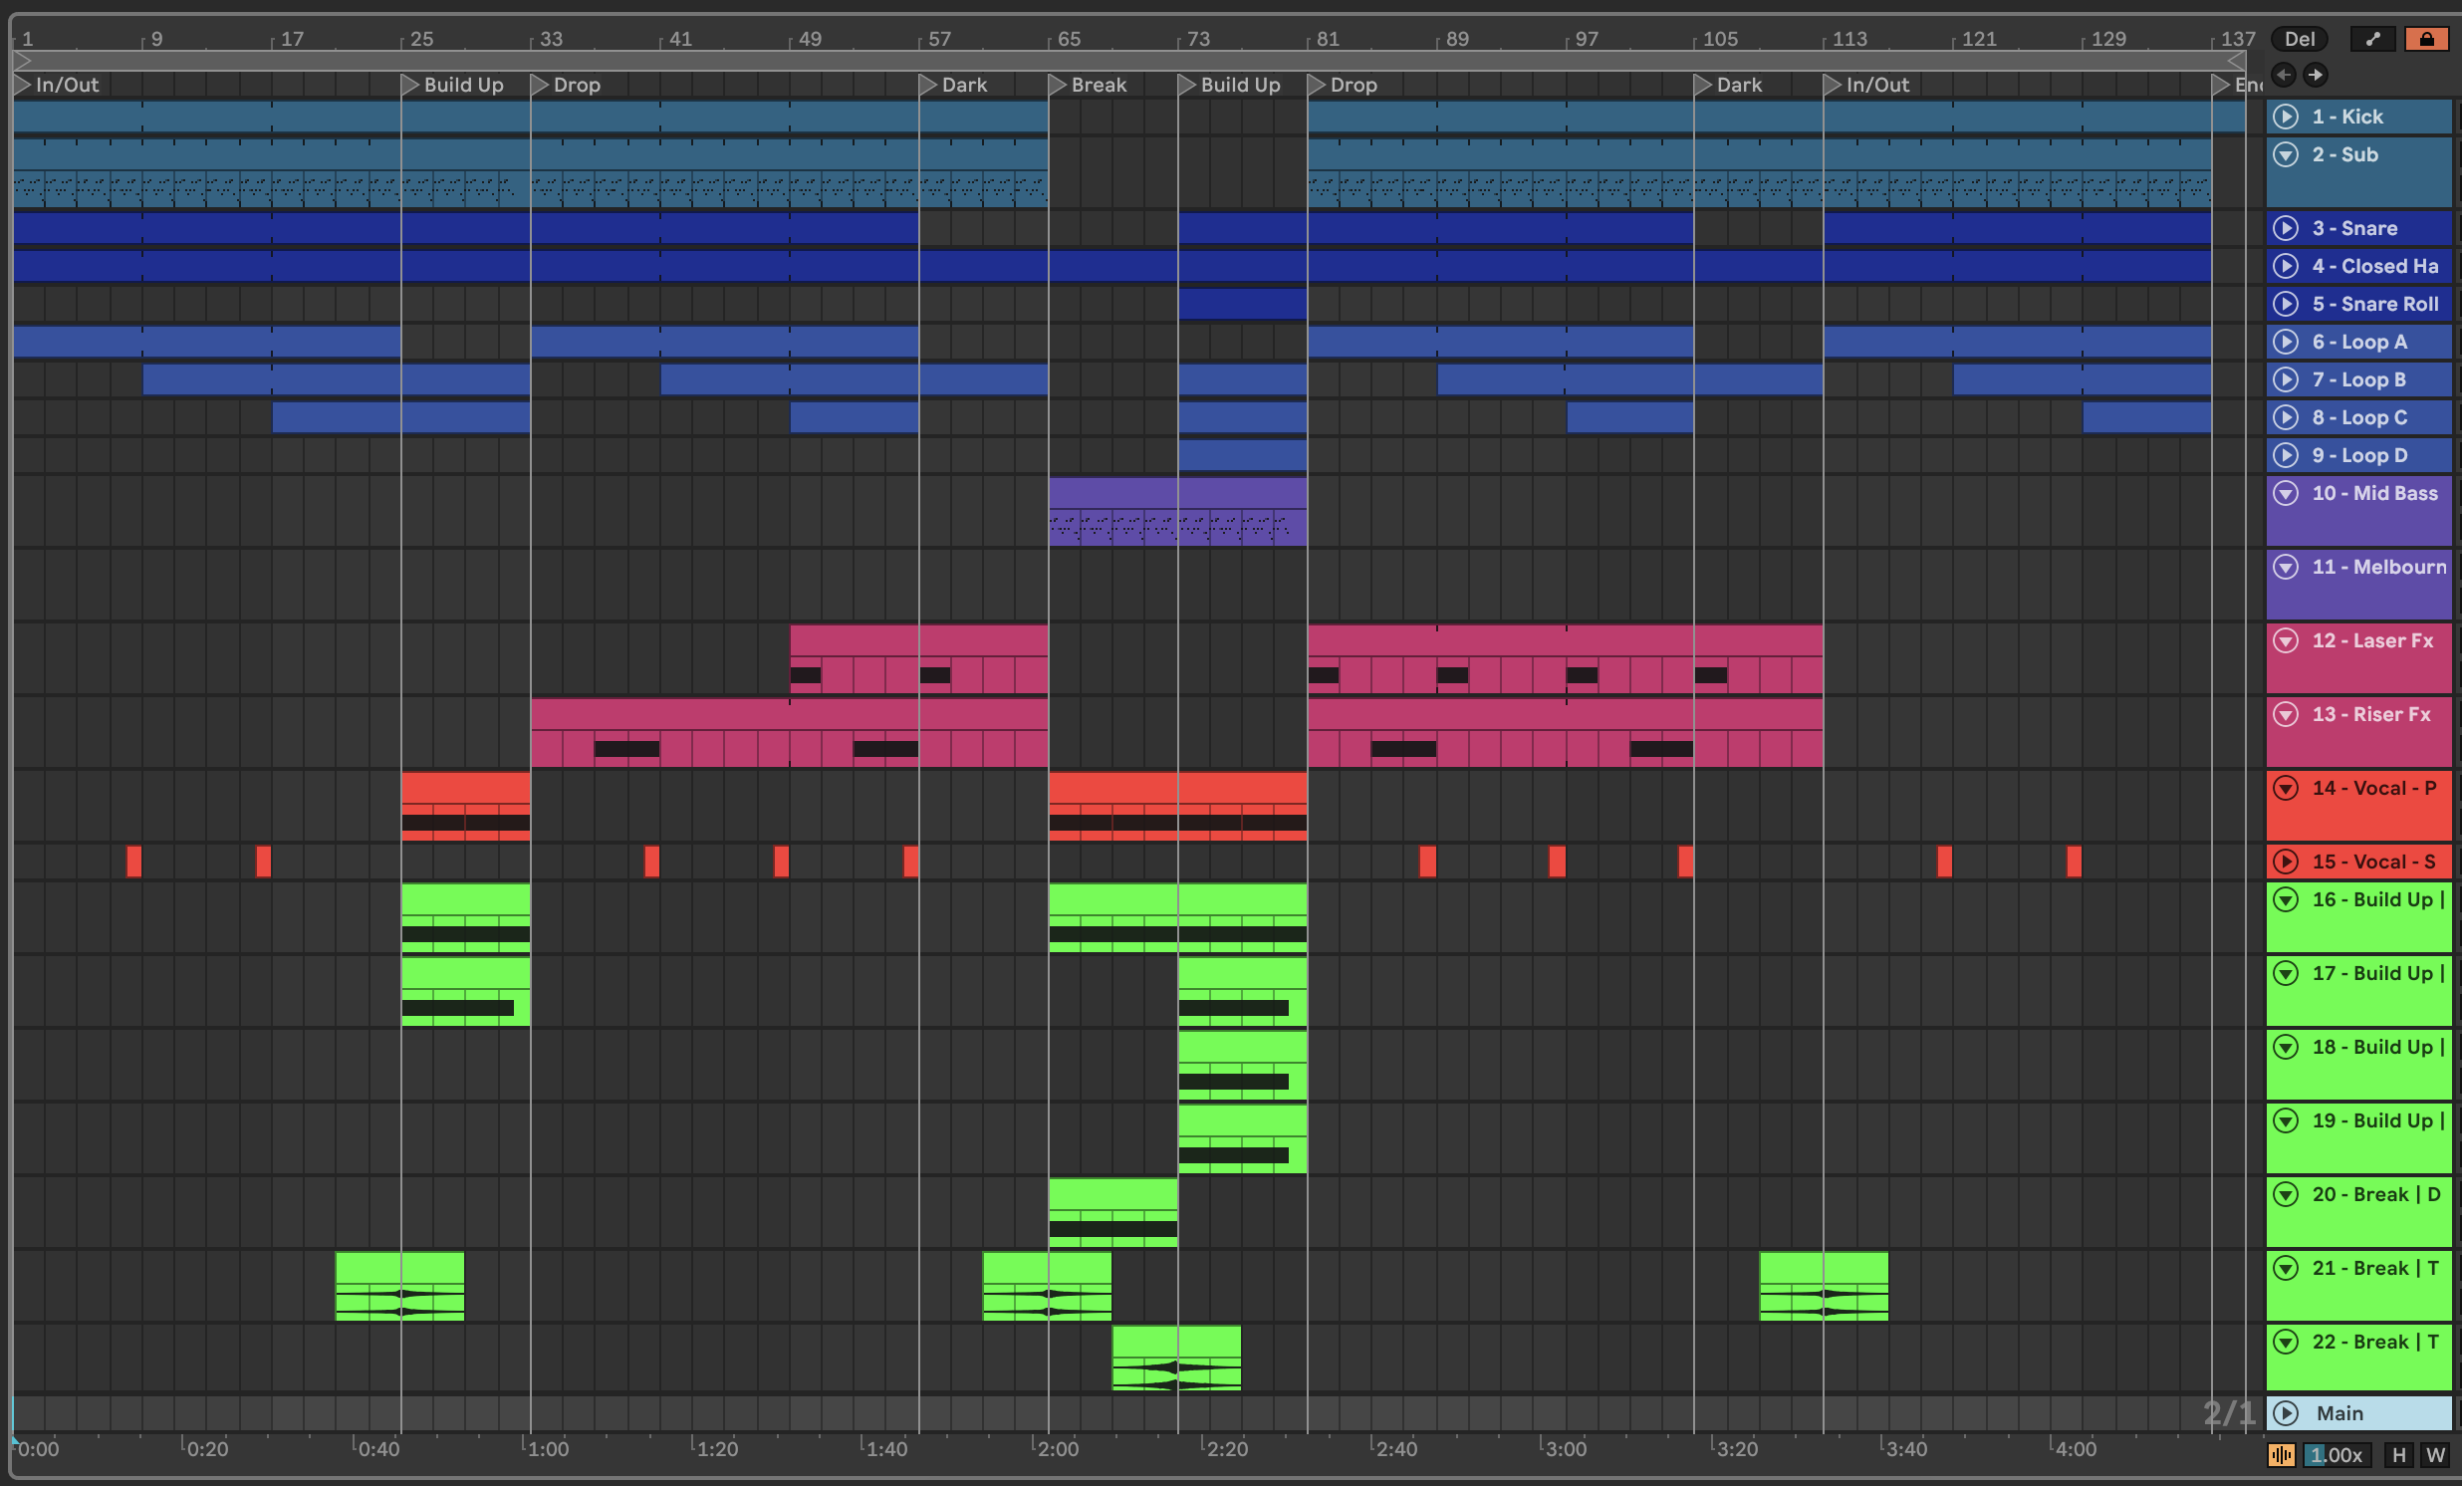Collapse the 12 - Laser Fx track icon
The width and height of the screenshot is (2462, 1486).
(x=2286, y=640)
